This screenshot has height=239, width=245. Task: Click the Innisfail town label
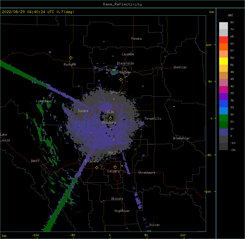click(118, 93)
